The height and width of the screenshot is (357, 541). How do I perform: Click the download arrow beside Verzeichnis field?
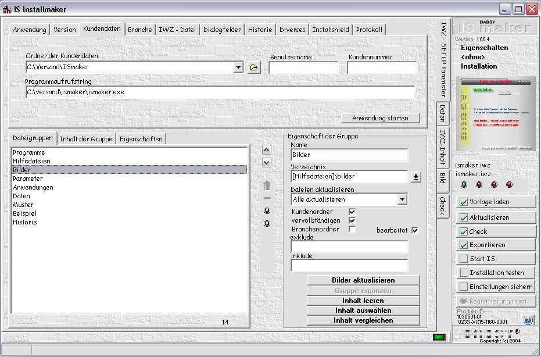pyautogui.click(x=415, y=177)
